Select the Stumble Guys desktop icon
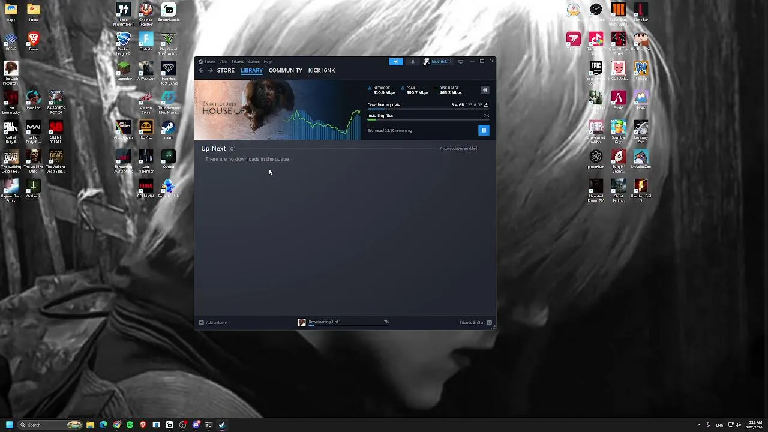The image size is (768, 432). click(x=619, y=132)
